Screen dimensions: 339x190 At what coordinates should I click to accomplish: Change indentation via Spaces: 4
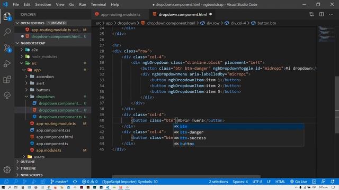tap(240, 182)
